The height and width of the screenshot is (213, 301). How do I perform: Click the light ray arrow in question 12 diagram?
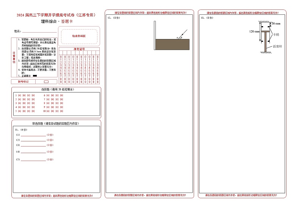click(183, 34)
